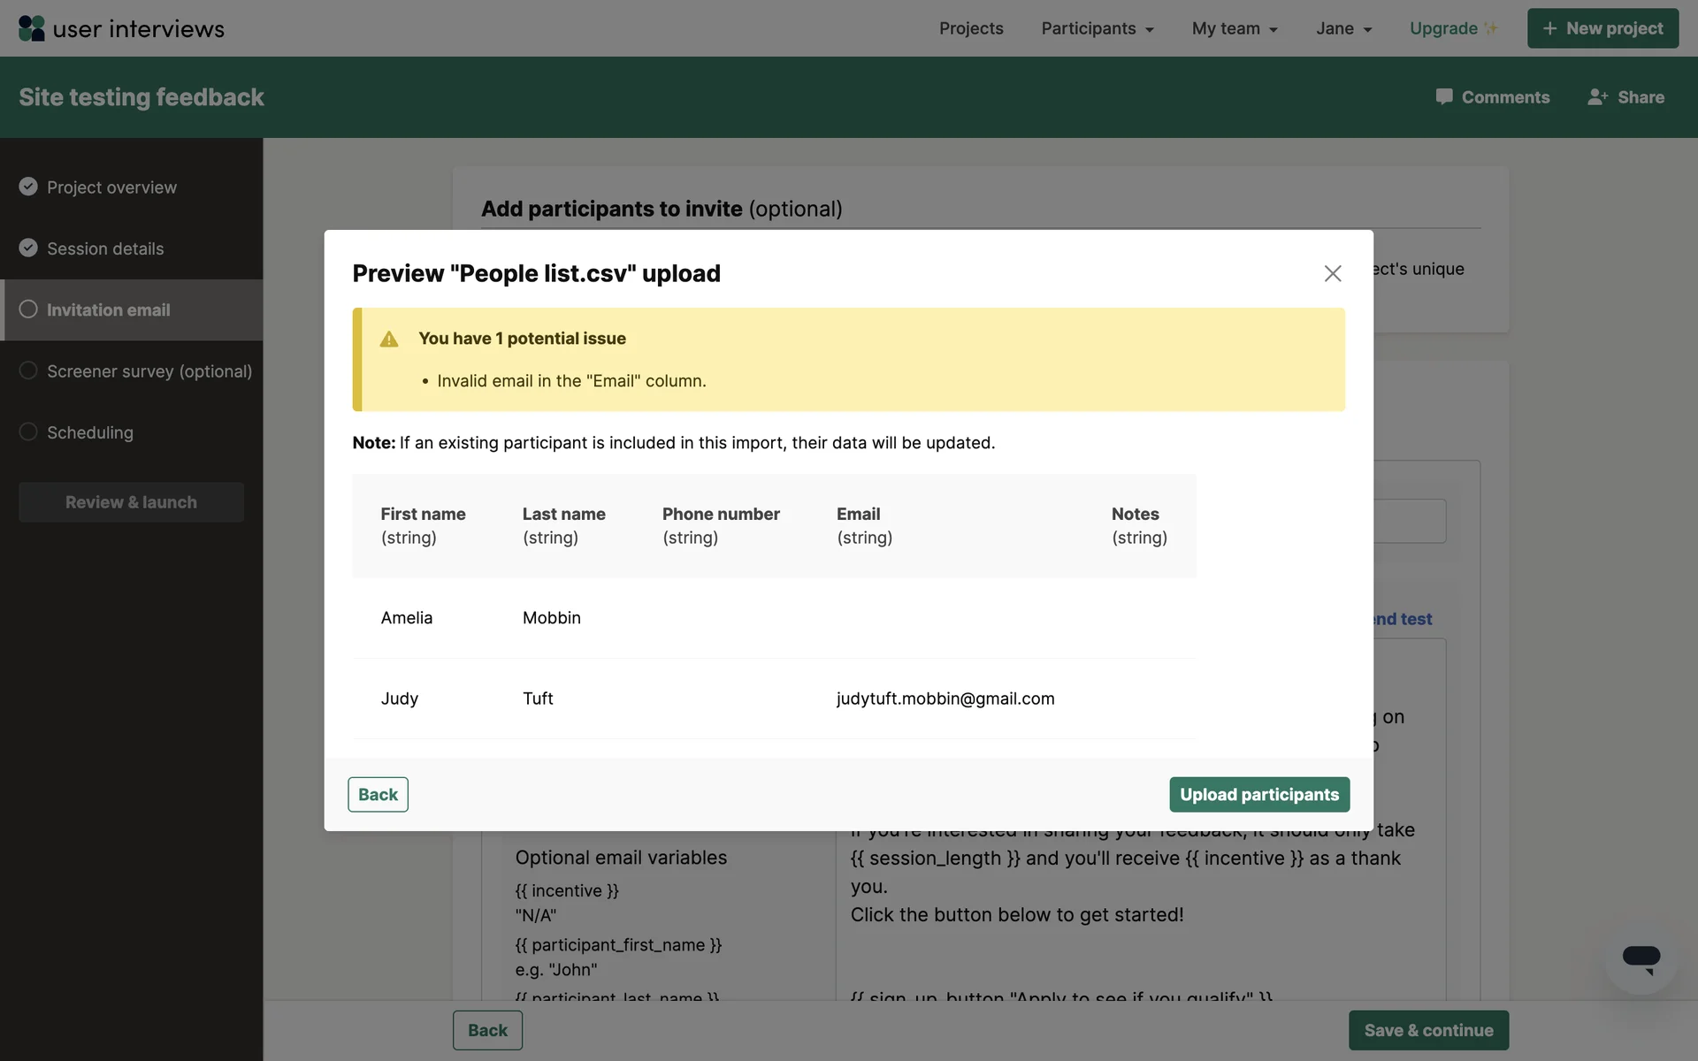Viewport: 1698px width, 1061px height.
Task: Select the Scheduling step circle
Action: pos(28,431)
